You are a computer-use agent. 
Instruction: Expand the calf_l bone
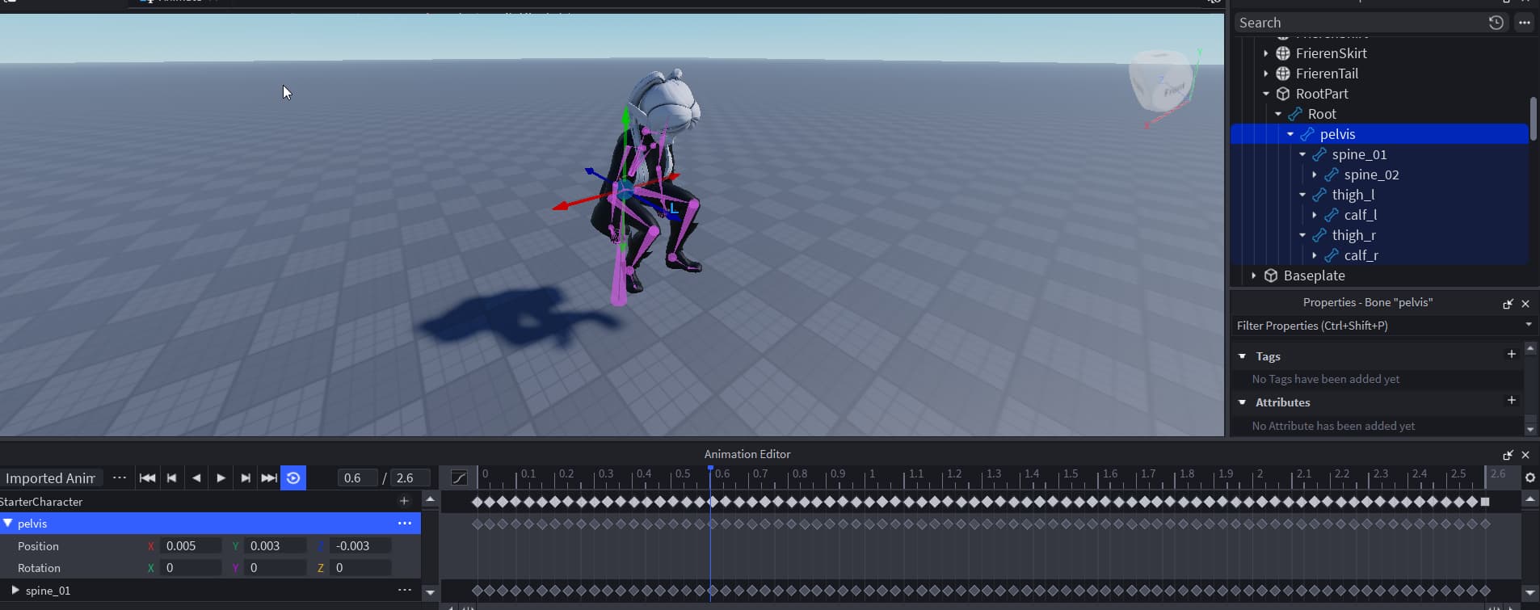click(1315, 215)
